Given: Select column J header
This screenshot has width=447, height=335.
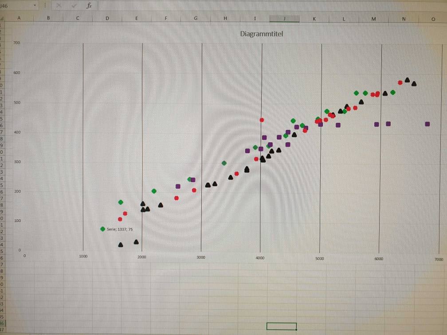Looking at the screenshot, I should pyautogui.click(x=284, y=19).
